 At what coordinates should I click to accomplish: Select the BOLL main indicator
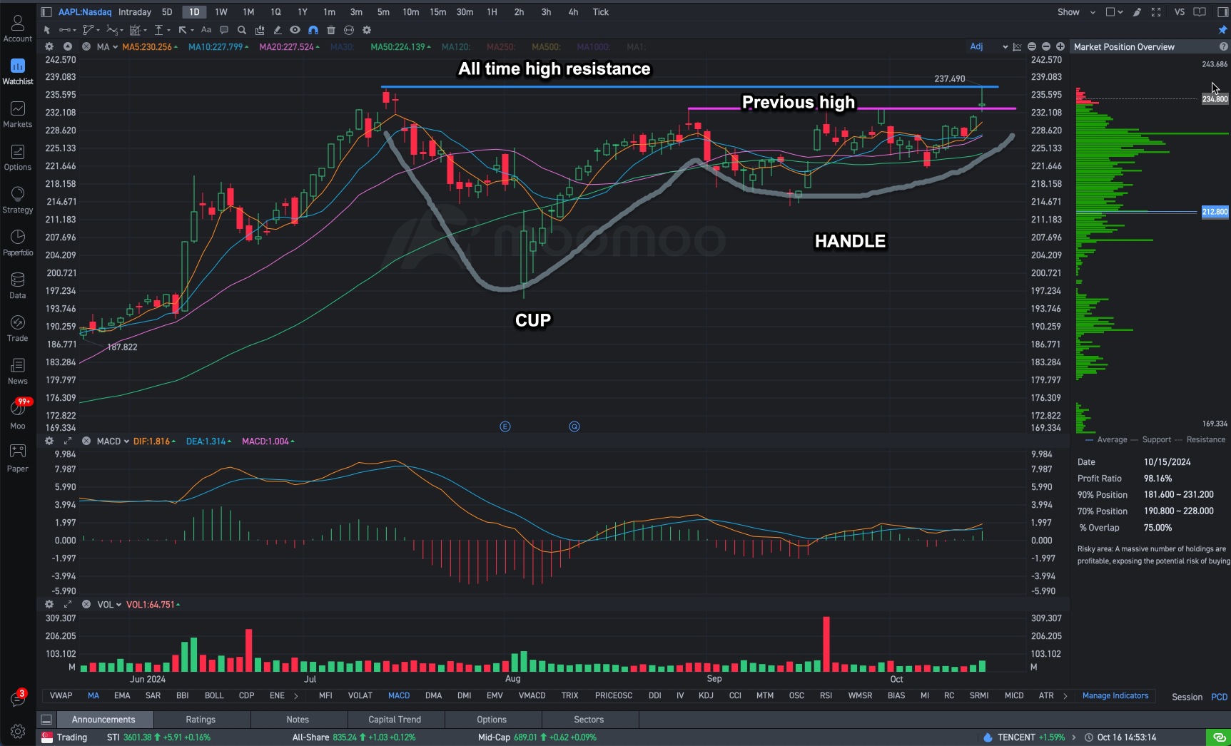pyautogui.click(x=214, y=695)
